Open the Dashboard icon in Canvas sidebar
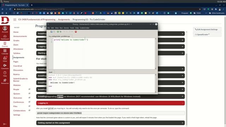The width and height of the screenshot is (226, 127). tap(5, 37)
